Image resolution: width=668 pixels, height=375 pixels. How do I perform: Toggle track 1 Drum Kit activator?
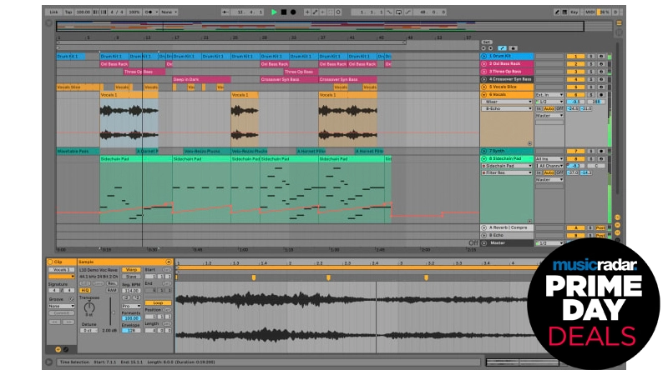575,56
